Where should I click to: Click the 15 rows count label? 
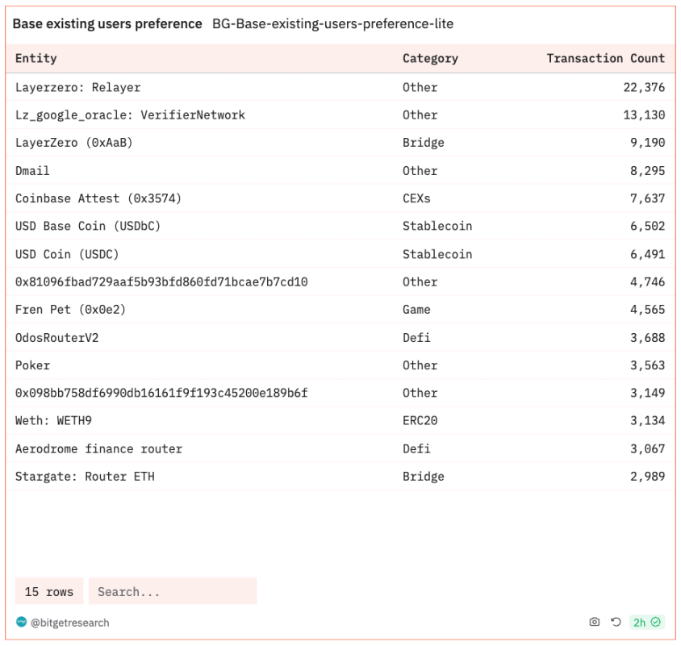[x=49, y=591]
